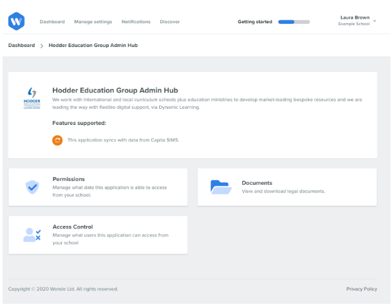Click the Hodder Education logo

coord(32,100)
